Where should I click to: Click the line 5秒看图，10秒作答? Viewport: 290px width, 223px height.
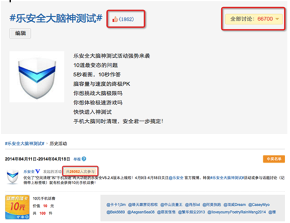97,75
